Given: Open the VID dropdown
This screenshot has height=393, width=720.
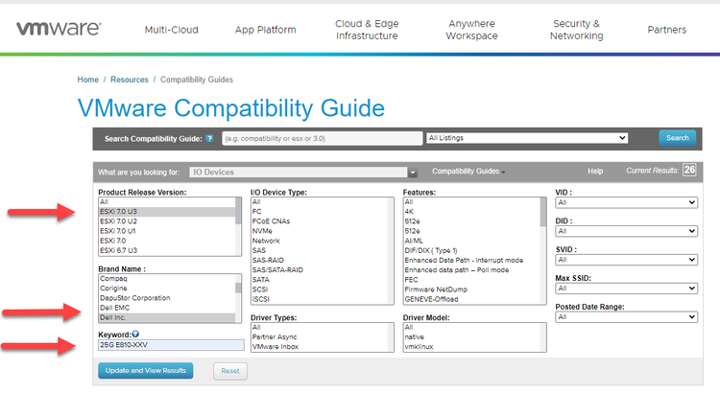Looking at the screenshot, I should [x=626, y=203].
